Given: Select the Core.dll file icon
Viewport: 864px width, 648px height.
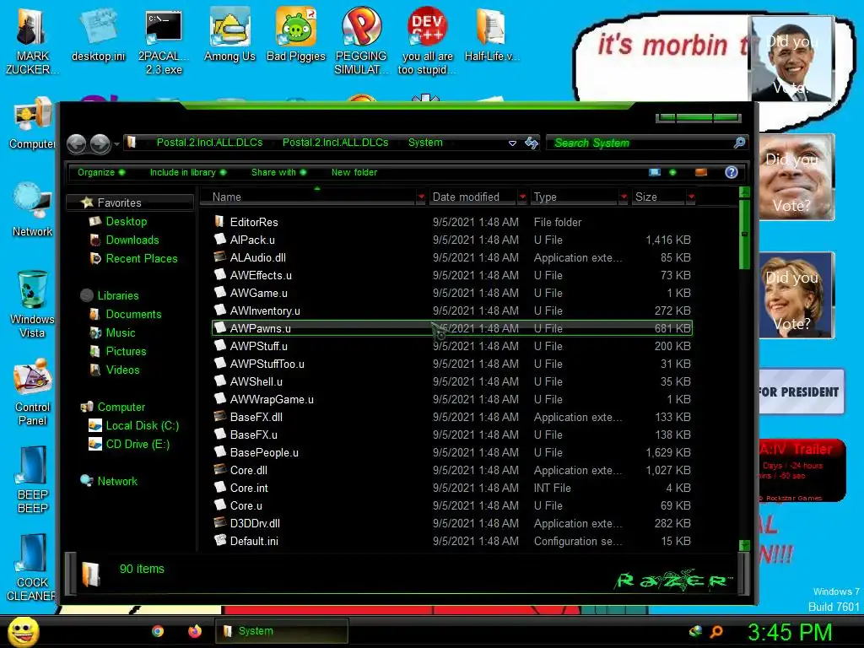Looking at the screenshot, I should (x=220, y=470).
